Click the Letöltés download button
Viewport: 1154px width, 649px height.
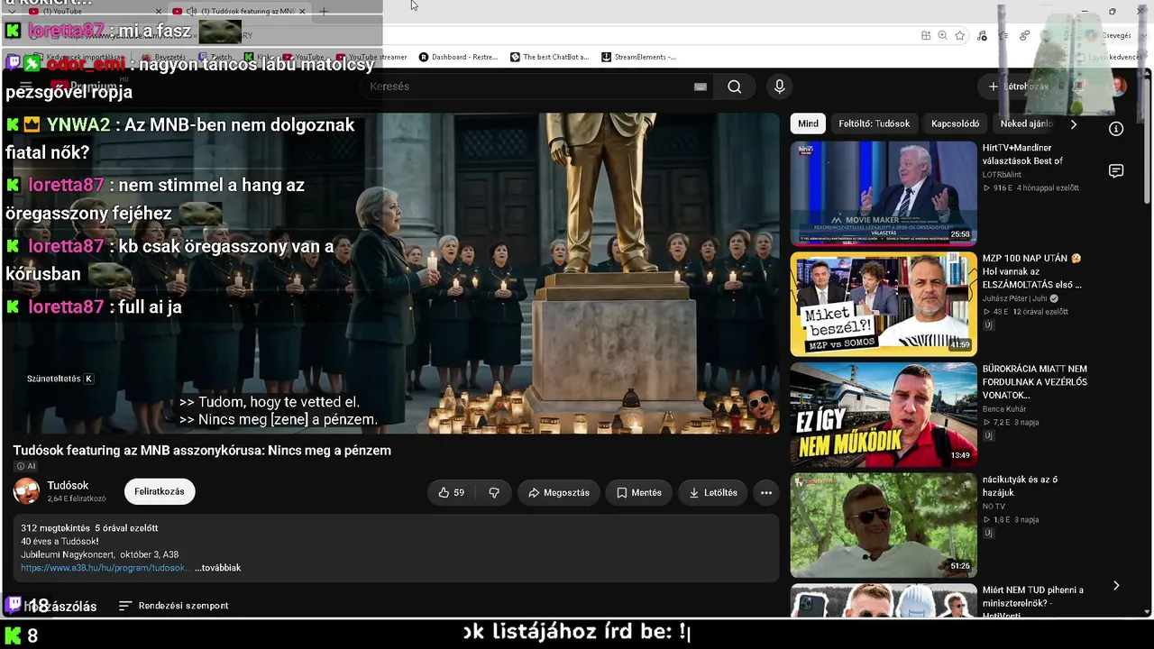713,493
